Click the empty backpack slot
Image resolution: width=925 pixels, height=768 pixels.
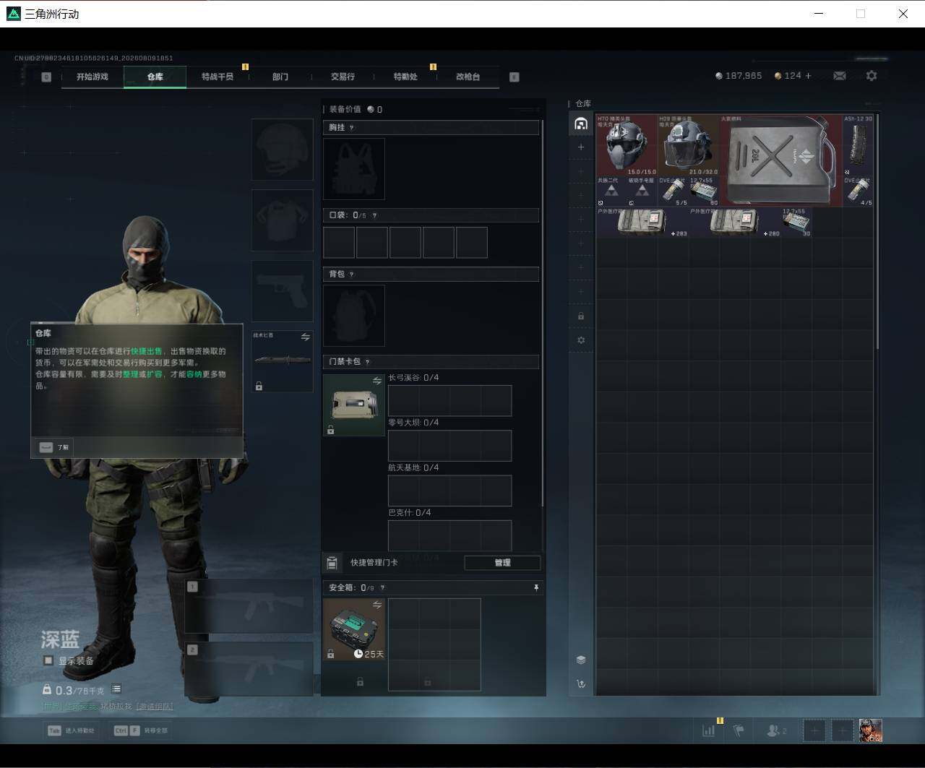click(354, 316)
